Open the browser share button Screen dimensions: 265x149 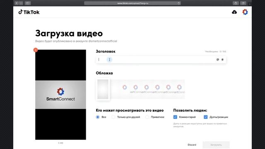(x=236, y=3)
